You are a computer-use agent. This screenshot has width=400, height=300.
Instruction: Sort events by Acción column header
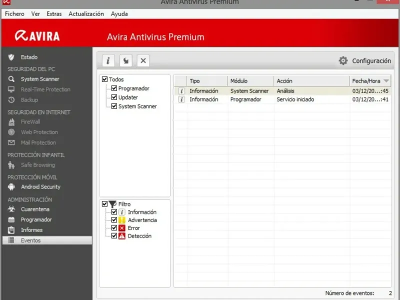coord(311,81)
